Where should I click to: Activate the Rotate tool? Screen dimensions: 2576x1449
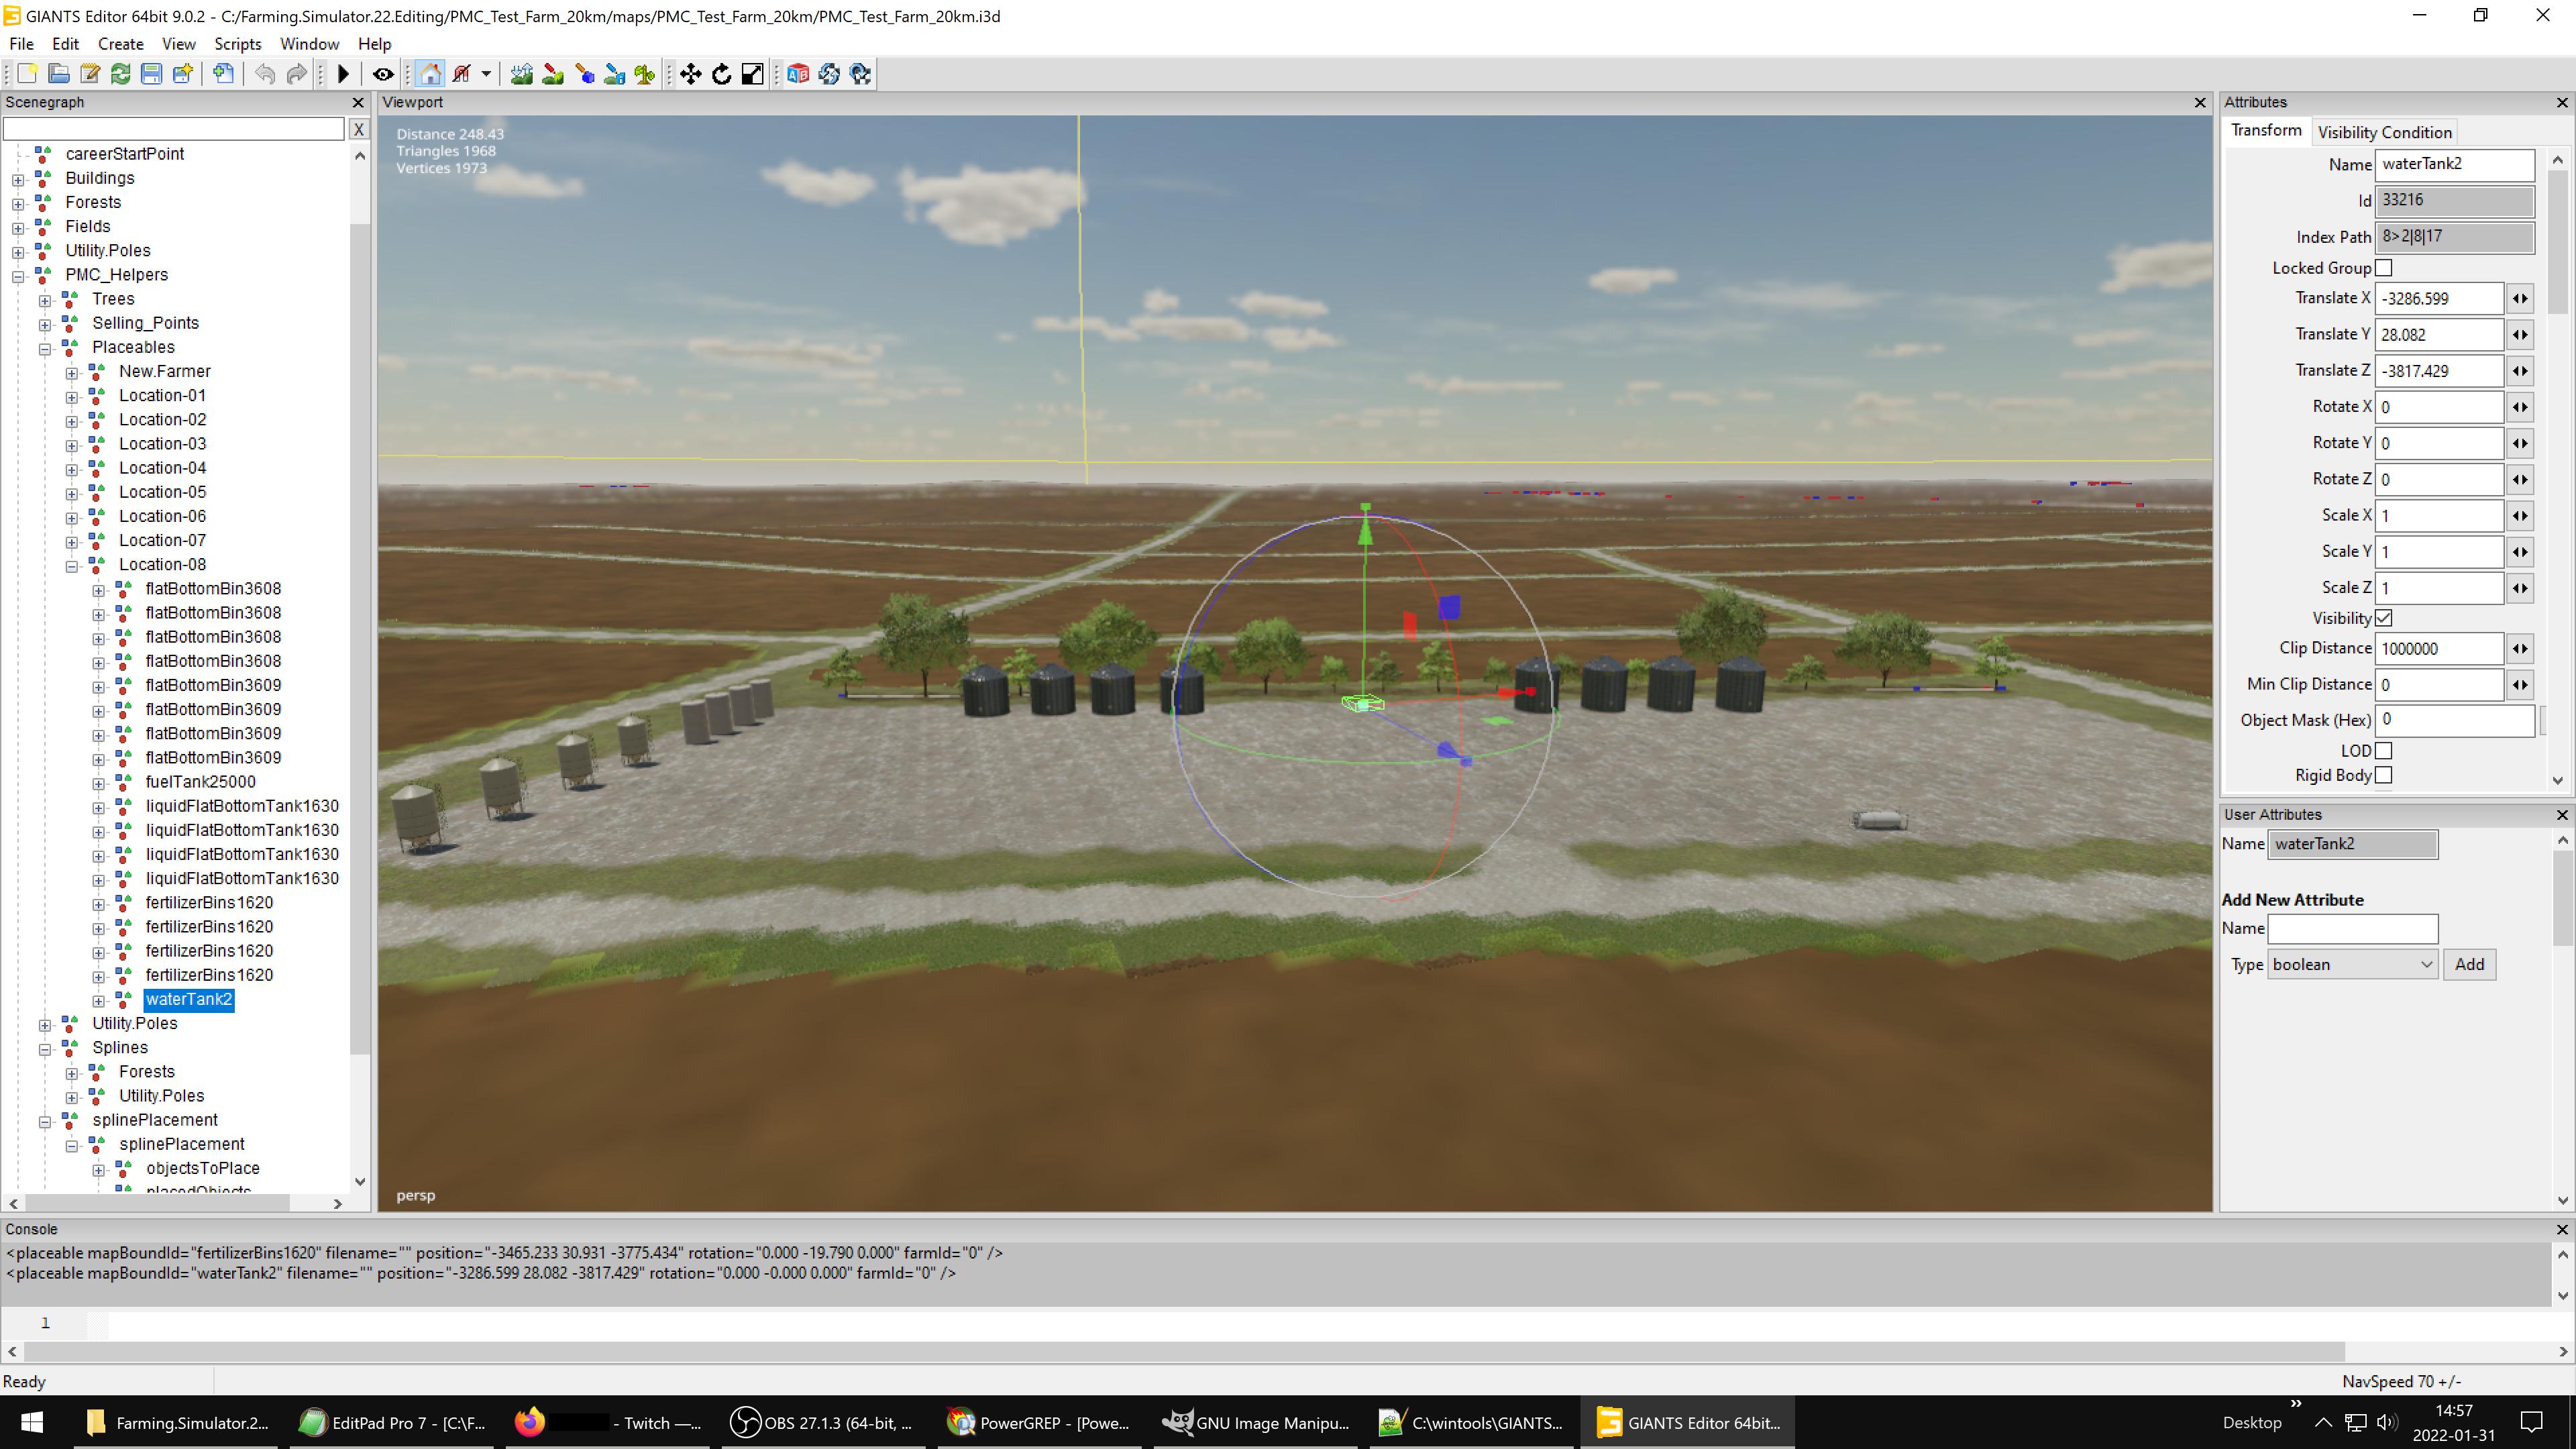point(722,74)
